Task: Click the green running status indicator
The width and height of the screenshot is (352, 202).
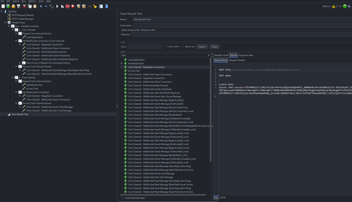Action: pyautogui.click(x=345, y=6)
